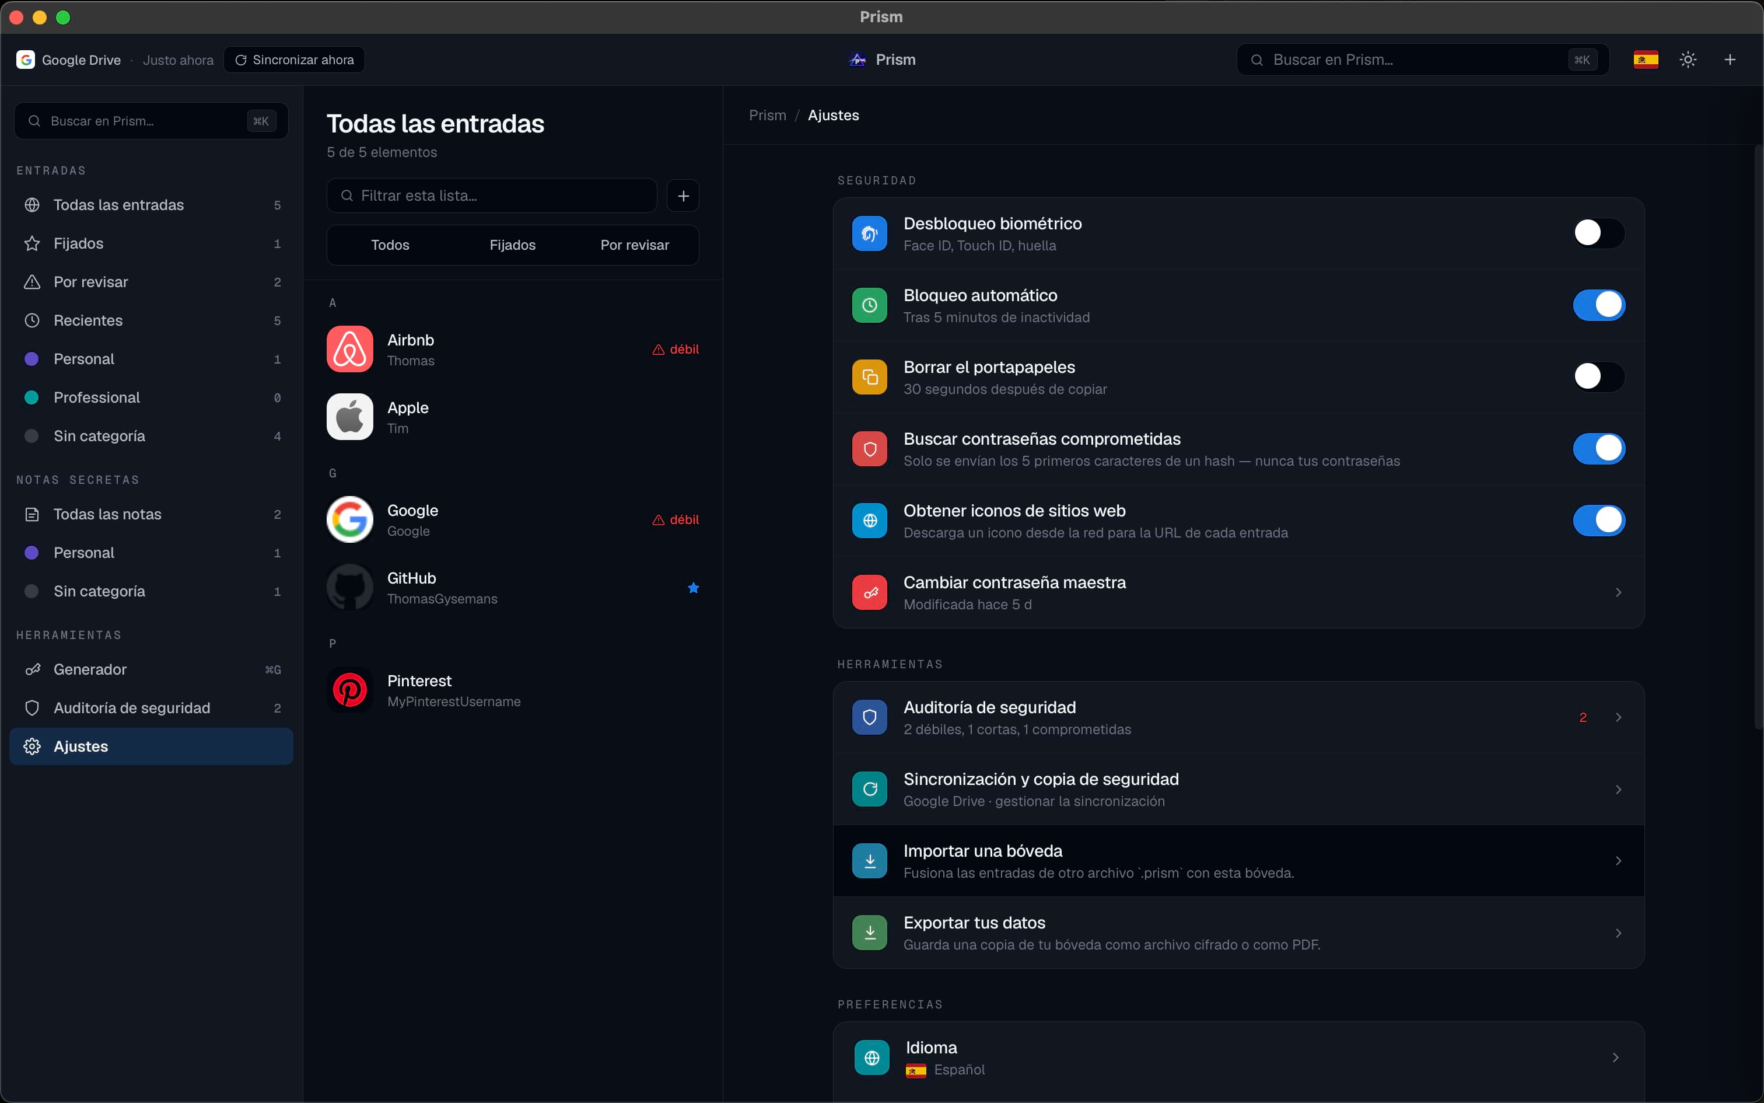Click the green export icon for Exportar tus datos
The height and width of the screenshot is (1103, 1764).
870,933
